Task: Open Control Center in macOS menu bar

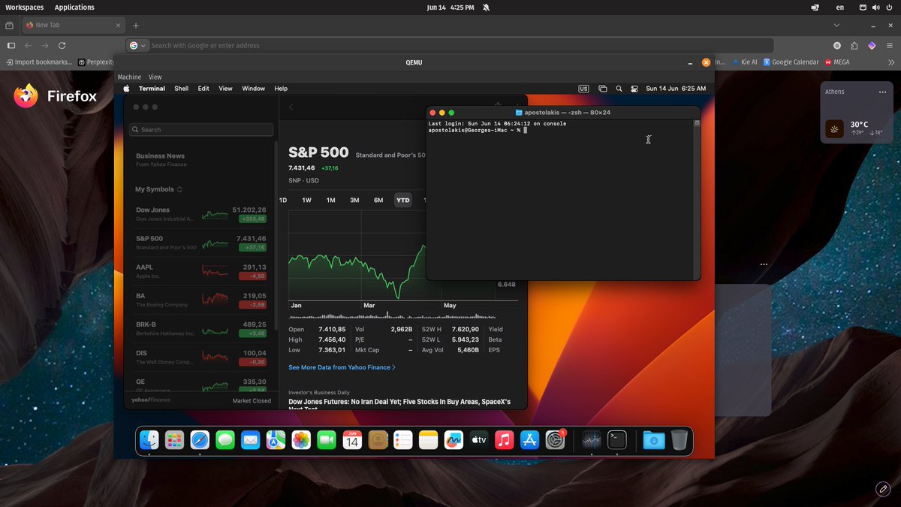Action: (x=634, y=89)
